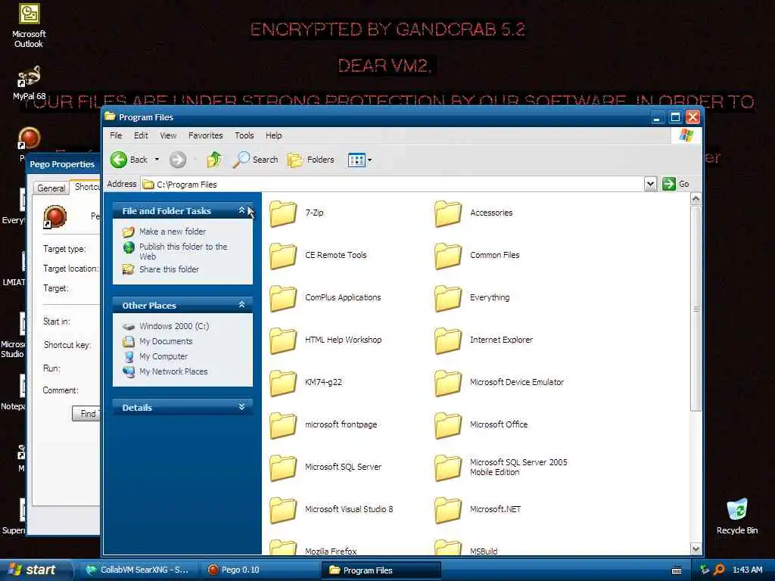The height and width of the screenshot is (581, 775).
Task: Select the Internet Explorer folder
Action: pos(484,340)
